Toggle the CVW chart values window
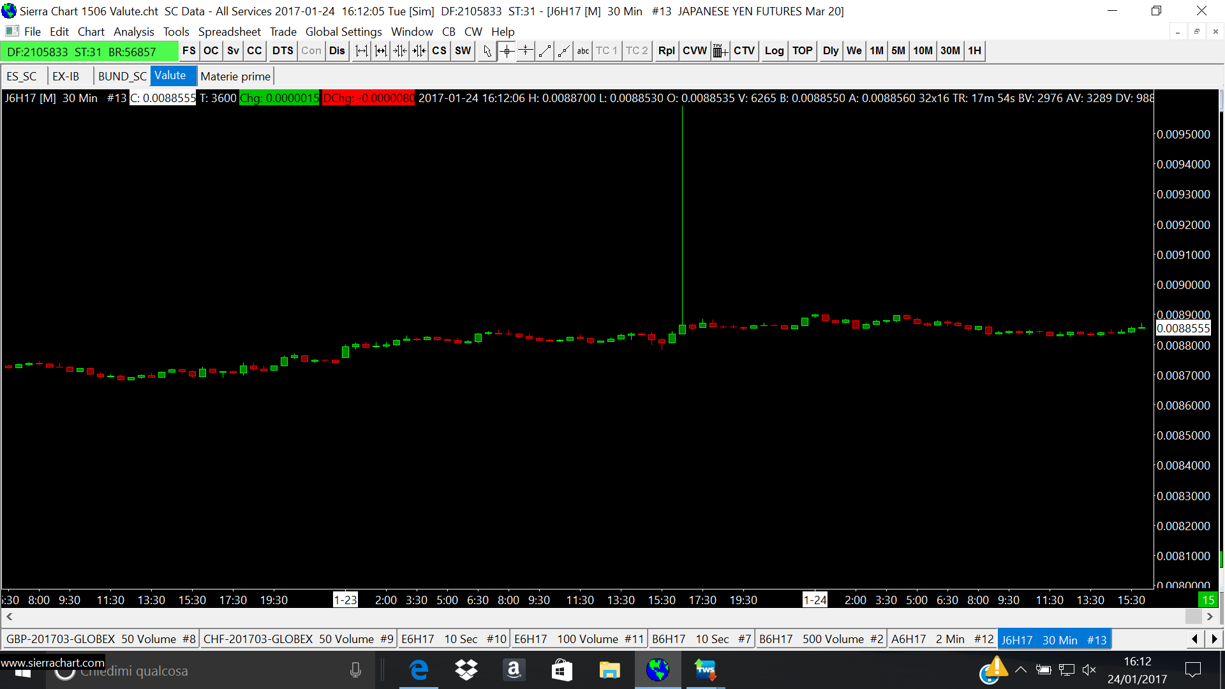The height and width of the screenshot is (689, 1225). [694, 51]
